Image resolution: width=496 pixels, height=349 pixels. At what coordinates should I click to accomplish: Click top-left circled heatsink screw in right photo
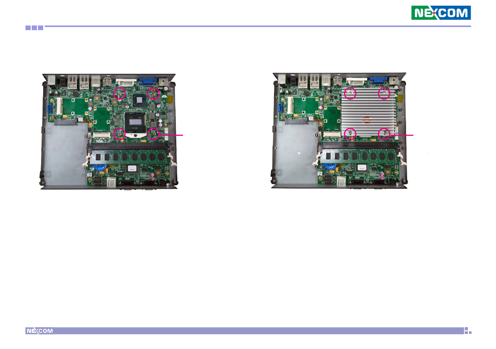[x=351, y=93]
